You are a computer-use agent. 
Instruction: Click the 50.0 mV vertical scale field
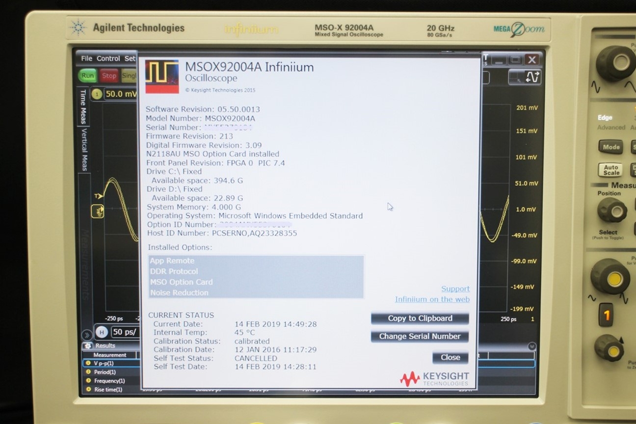tap(121, 94)
